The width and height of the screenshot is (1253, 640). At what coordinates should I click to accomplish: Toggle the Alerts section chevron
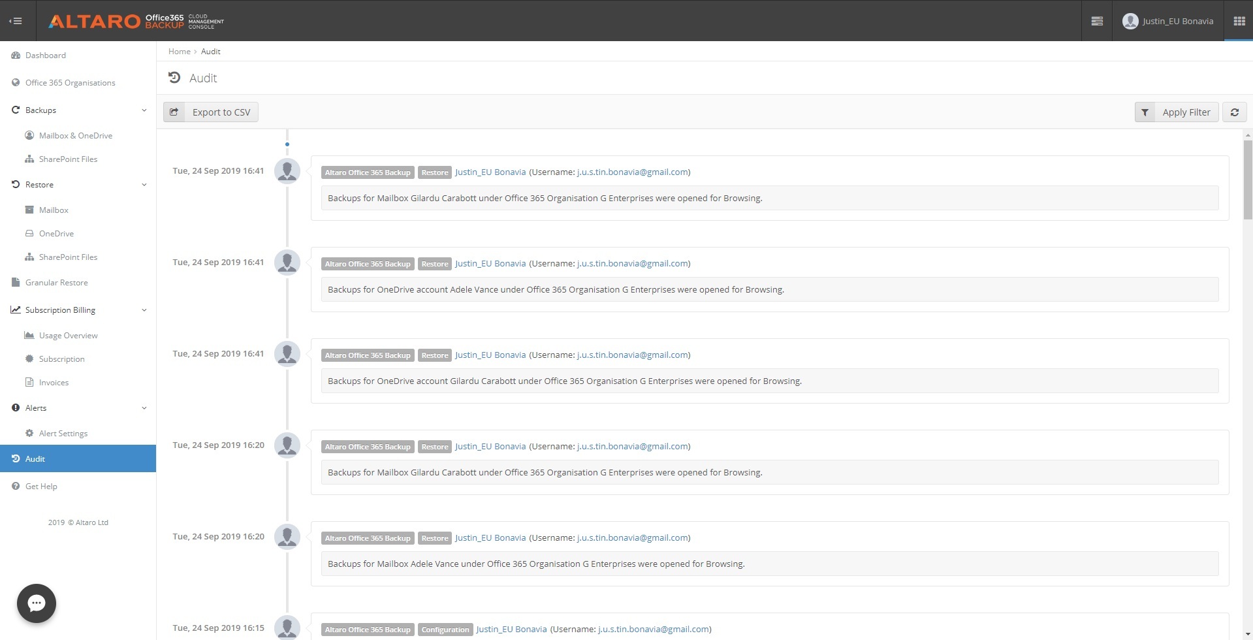pos(144,408)
